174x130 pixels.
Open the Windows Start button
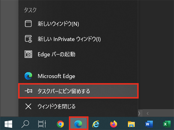(8, 124)
